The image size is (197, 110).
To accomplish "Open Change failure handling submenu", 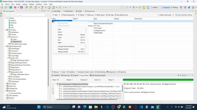I will point(70,46).
